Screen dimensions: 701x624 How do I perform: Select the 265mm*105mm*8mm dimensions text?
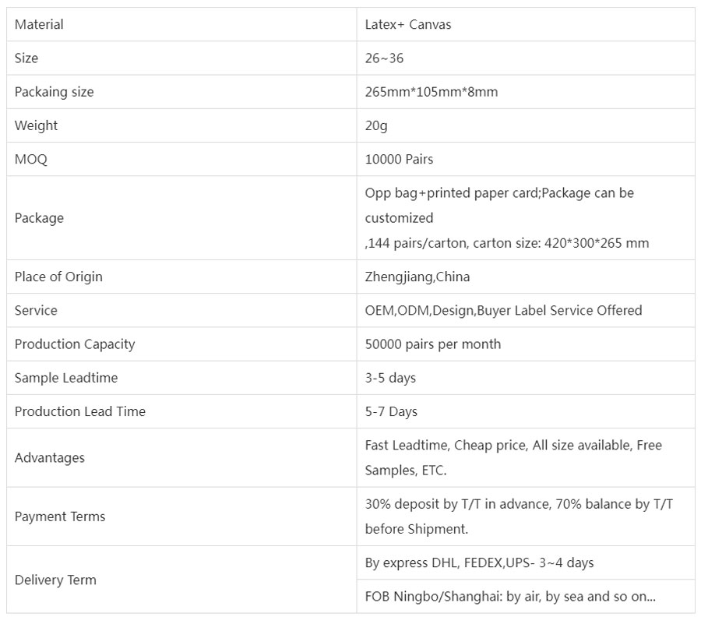(x=432, y=92)
